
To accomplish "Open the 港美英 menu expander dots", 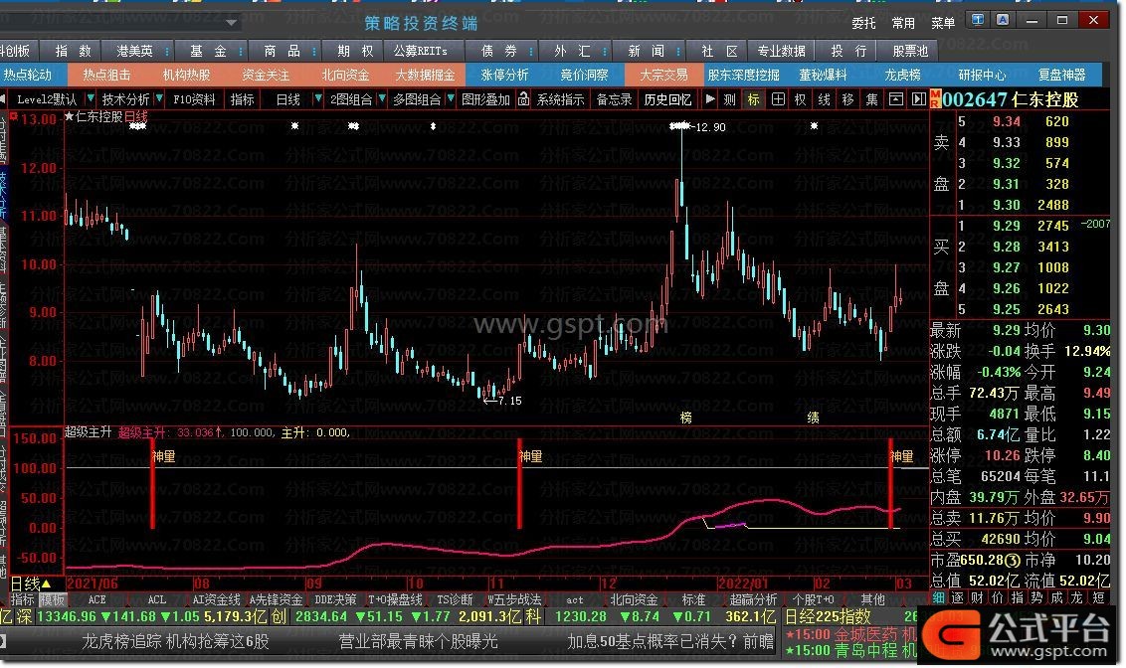I will tap(166, 51).
